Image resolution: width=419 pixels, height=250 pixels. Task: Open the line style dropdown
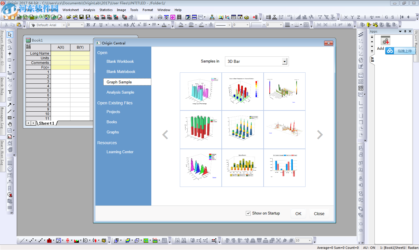[229, 25]
